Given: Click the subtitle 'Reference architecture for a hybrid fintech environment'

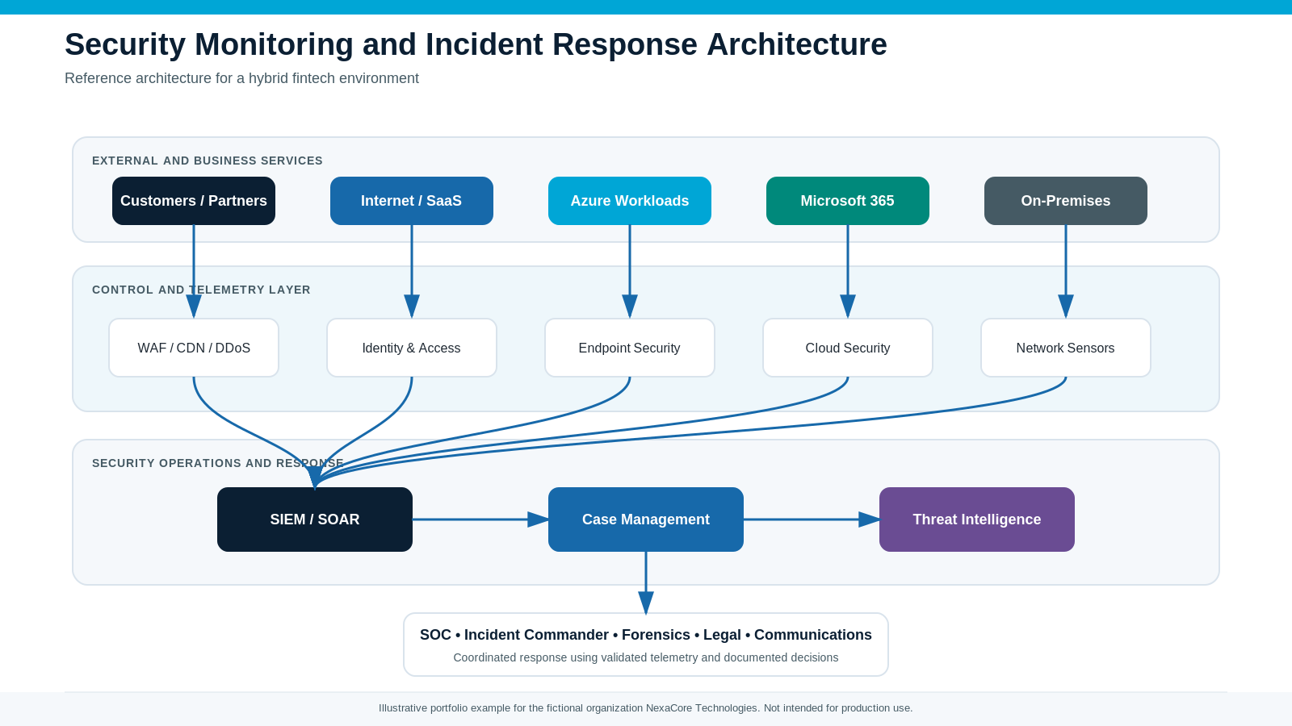Looking at the screenshot, I should coord(241,78).
